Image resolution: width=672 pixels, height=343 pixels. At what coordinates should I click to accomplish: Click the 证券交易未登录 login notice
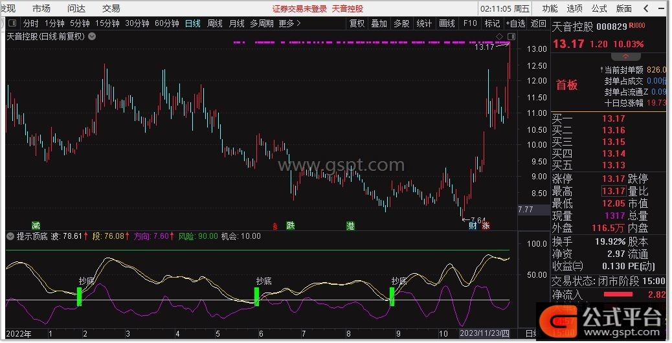[x=300, y=8]
